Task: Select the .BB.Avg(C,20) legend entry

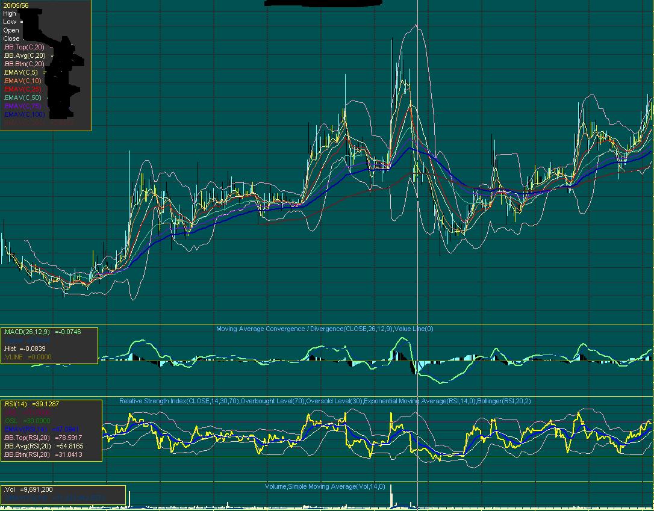Action: 24,55
